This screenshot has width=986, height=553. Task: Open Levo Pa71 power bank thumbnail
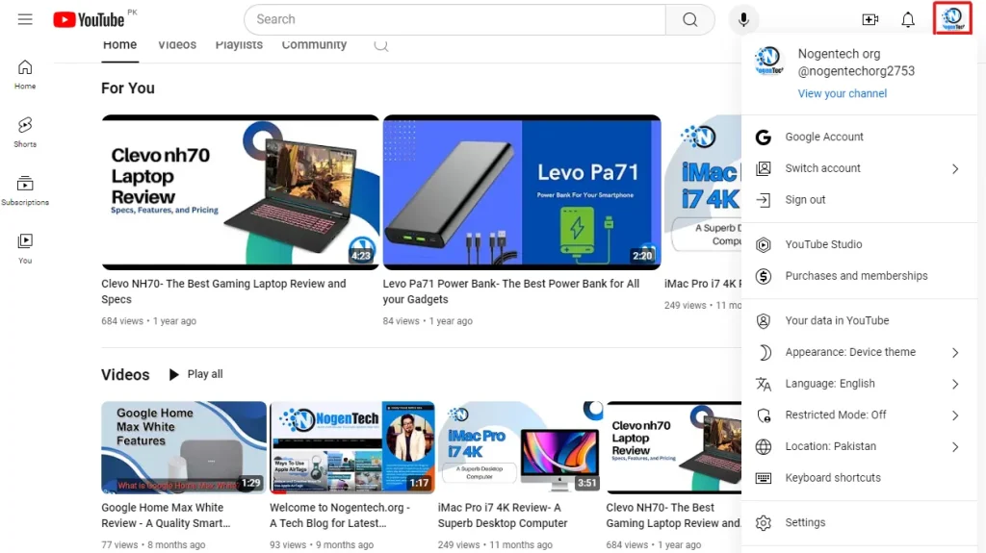tap(522, 192)
